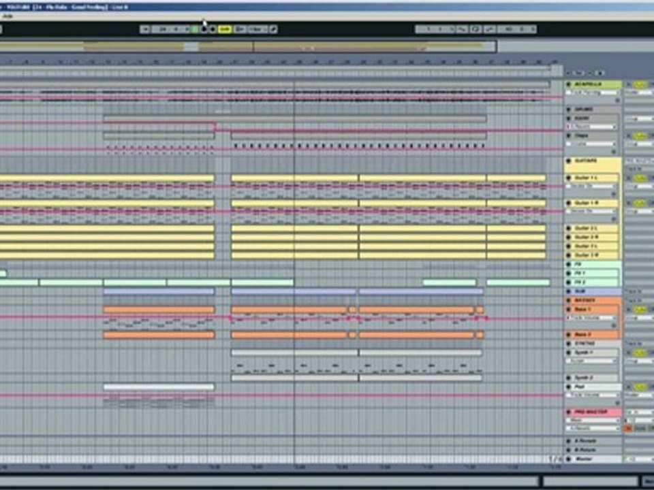Toggle the Bass 1 track activator

pos(640,310)
